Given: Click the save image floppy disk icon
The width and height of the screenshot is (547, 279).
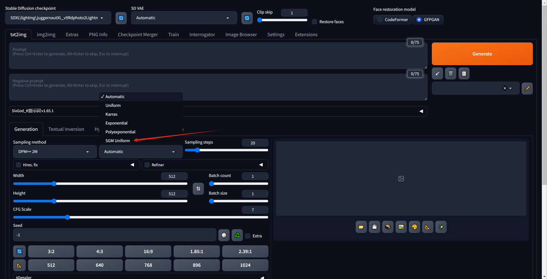Looking at the screenshot, I should point(374,227).
